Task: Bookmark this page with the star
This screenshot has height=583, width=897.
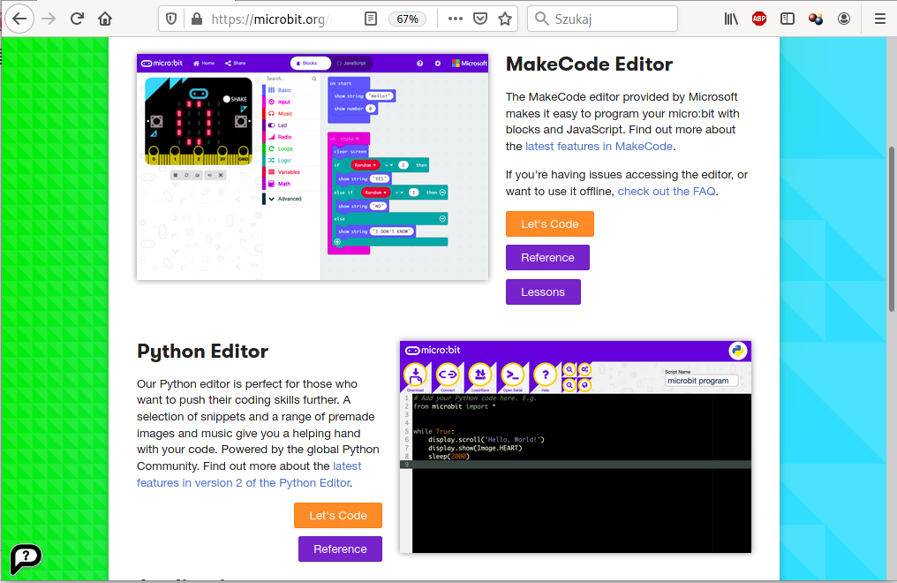Action: pos(505,19)
